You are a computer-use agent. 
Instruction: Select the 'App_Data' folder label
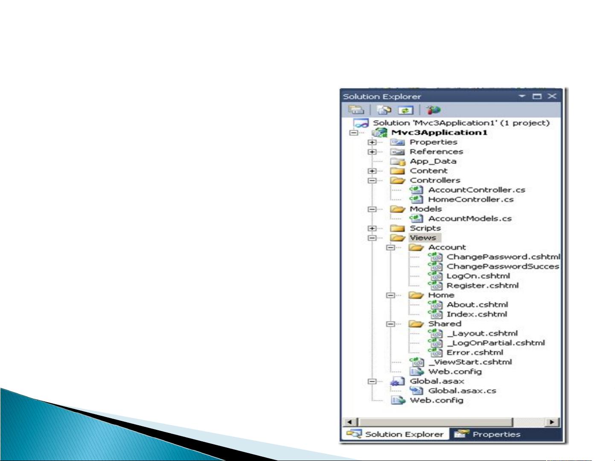tap(433, 162)
